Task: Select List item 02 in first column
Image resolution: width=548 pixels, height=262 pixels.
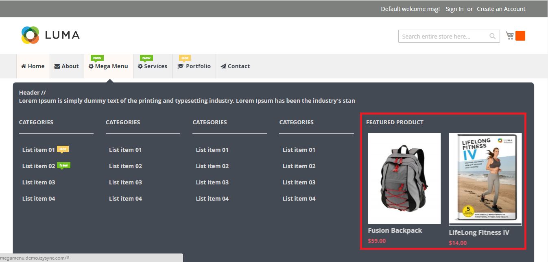Action: click(x=39, y=166)
